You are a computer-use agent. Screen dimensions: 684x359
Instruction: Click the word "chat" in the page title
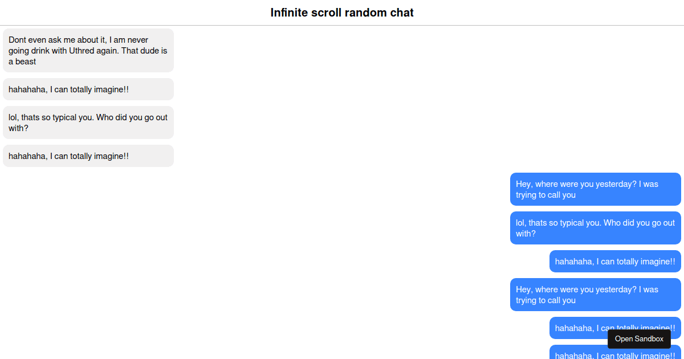point(402,13)
